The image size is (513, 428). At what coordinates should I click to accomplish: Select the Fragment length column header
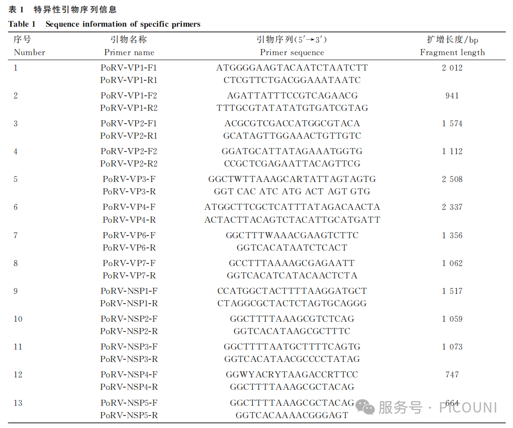click(x=452, y=52)
